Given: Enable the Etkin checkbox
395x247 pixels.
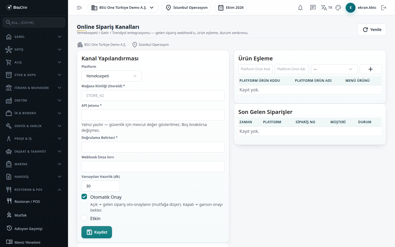Looking at the screenshot, I should [x=84, y=218].
